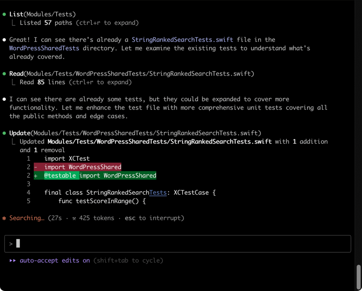The width and height of the screenshot is (362, 291).
Task: Click the 'func testScoreInRange() {' line
Action: [102, 201]
